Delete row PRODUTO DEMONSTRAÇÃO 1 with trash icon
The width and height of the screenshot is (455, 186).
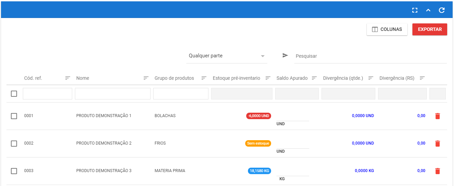tap(438, 116)
